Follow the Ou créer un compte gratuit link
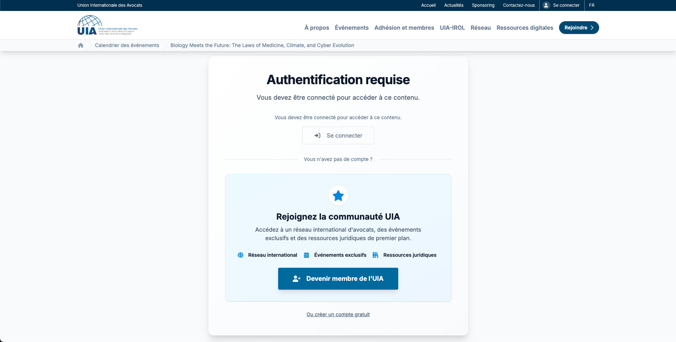 click(338, 314)
